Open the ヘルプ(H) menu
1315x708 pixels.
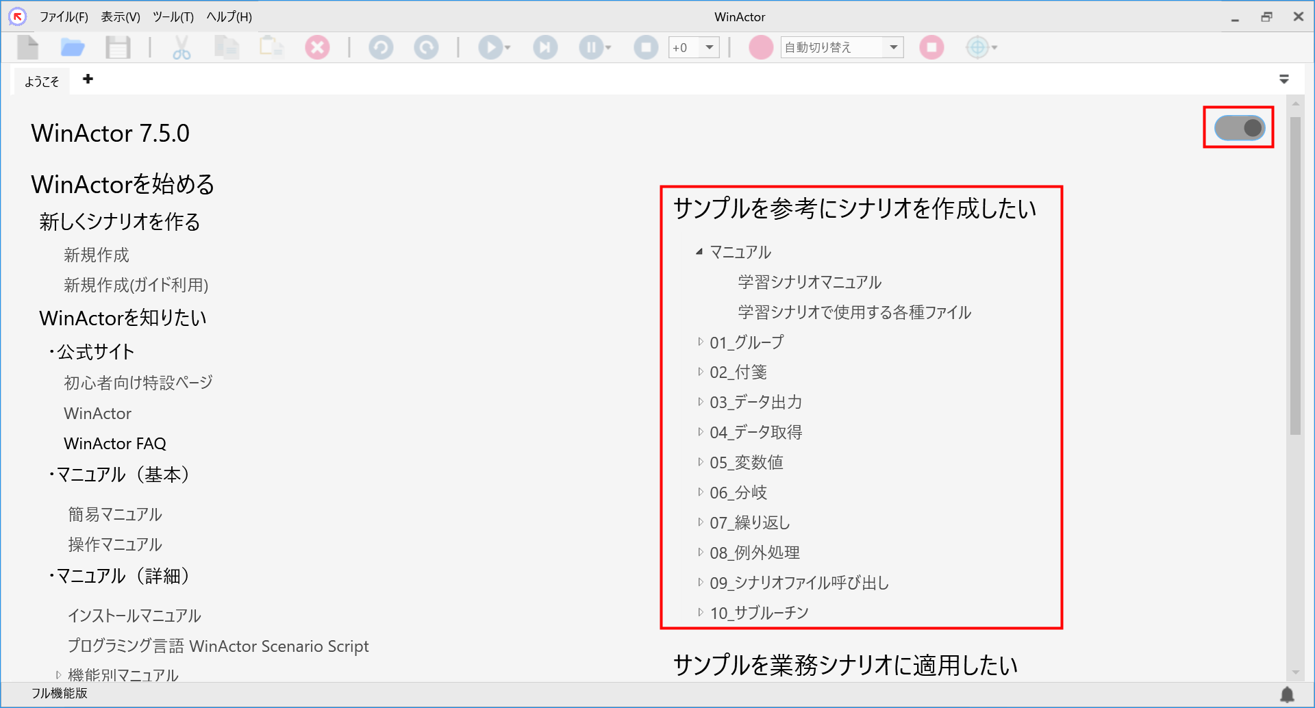(229, 16)
